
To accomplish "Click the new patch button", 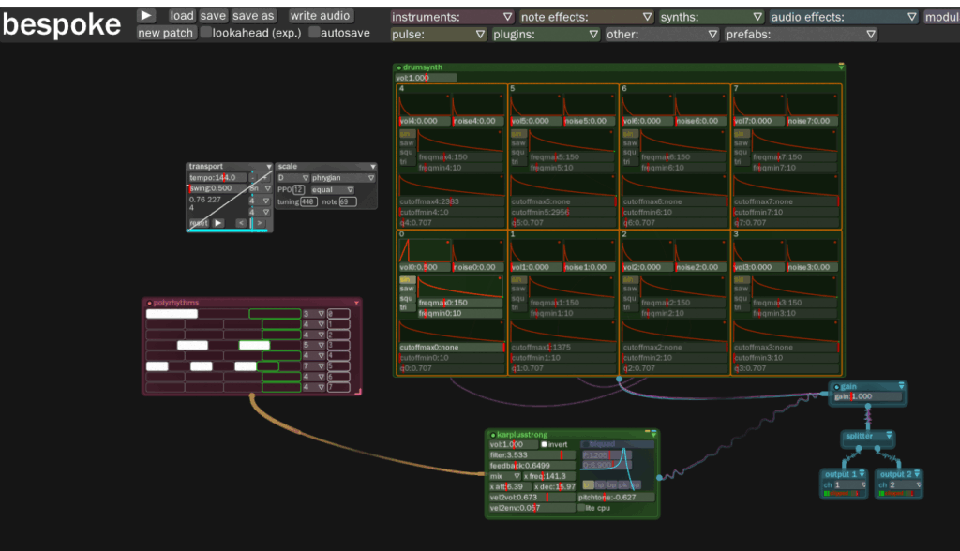I will click(165, 33).
